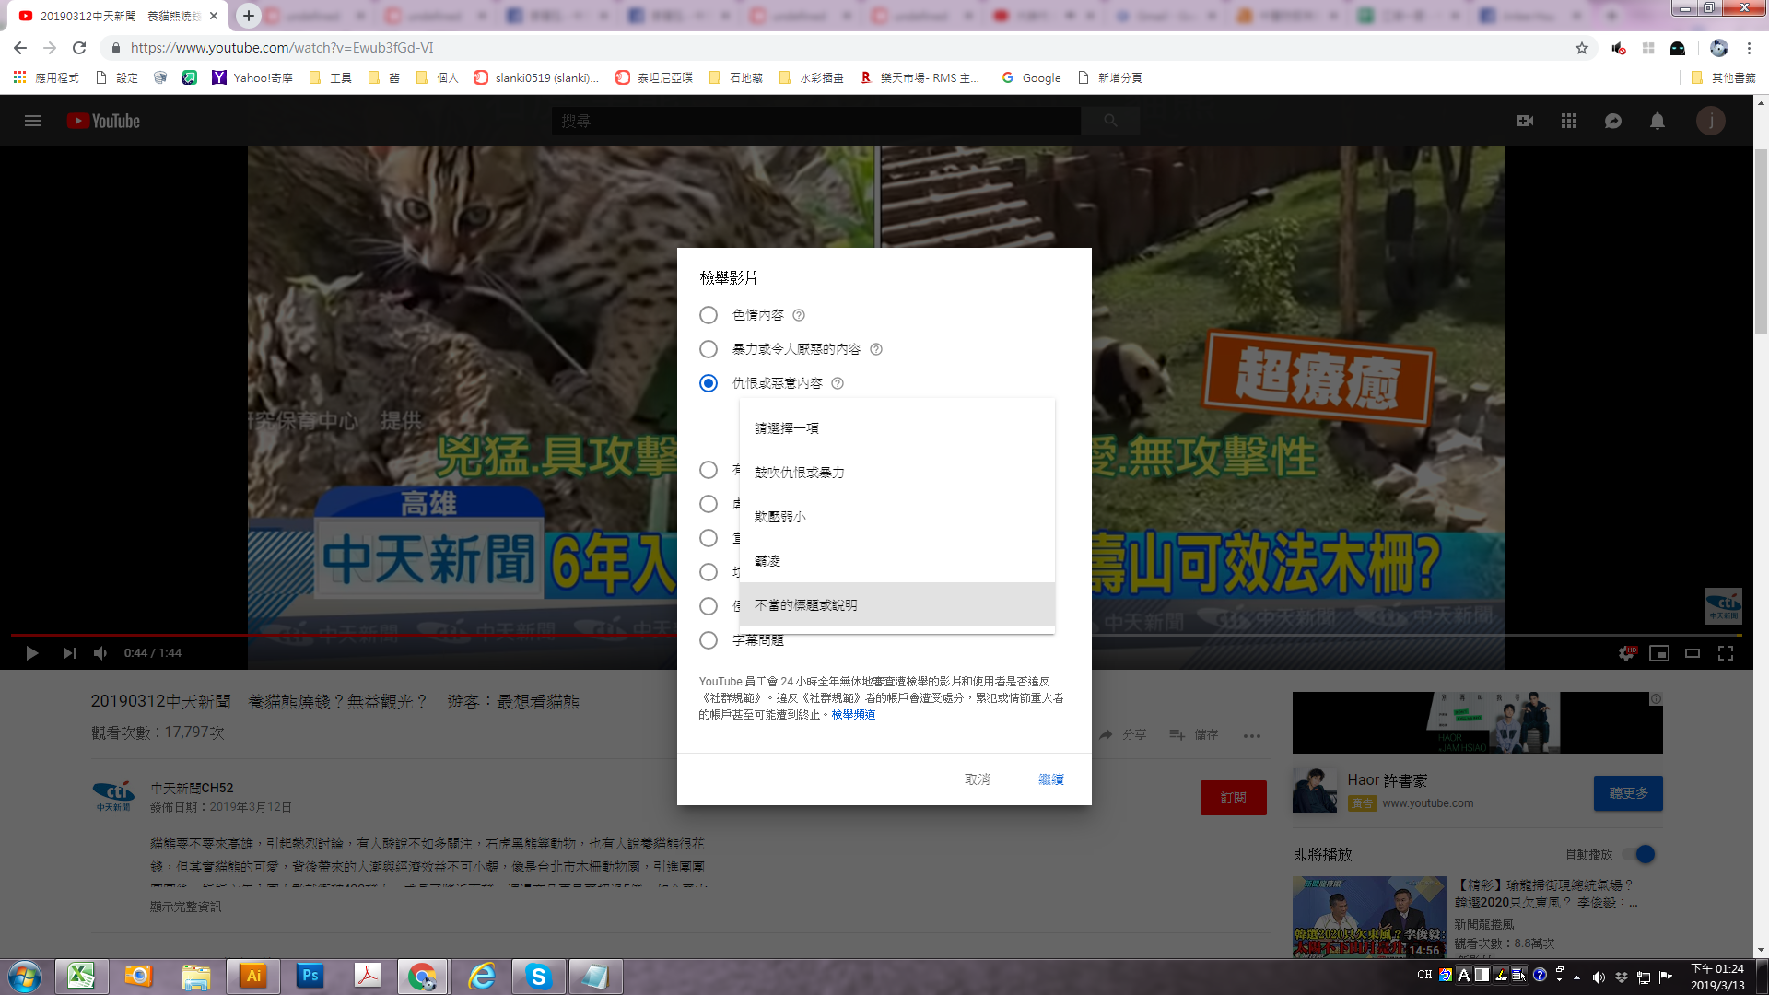Screen dimensions: 1769x995
Task: Enter full screen mode
Action: coord(1726,653)
